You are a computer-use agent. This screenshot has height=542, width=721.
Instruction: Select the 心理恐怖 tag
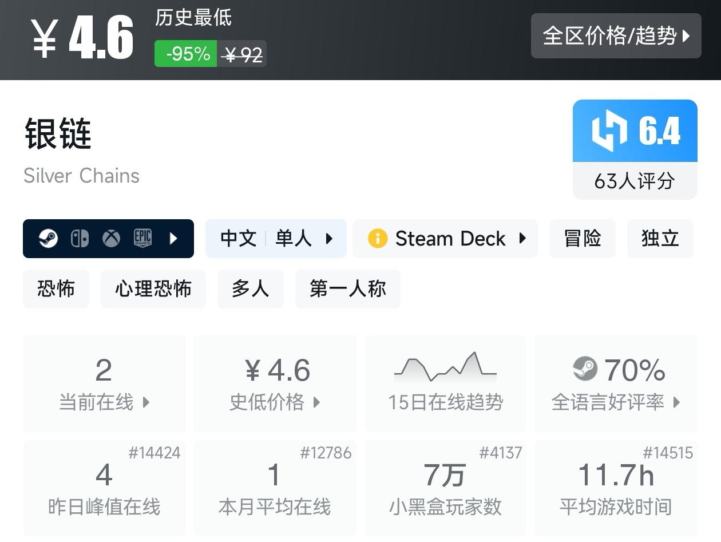[x=153, y=289]
